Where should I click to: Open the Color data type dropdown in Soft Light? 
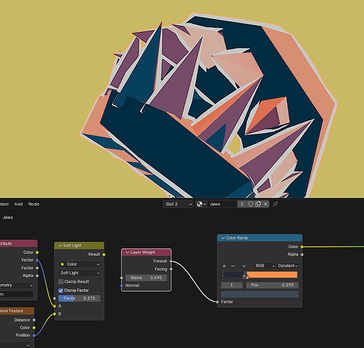[79, 264]
